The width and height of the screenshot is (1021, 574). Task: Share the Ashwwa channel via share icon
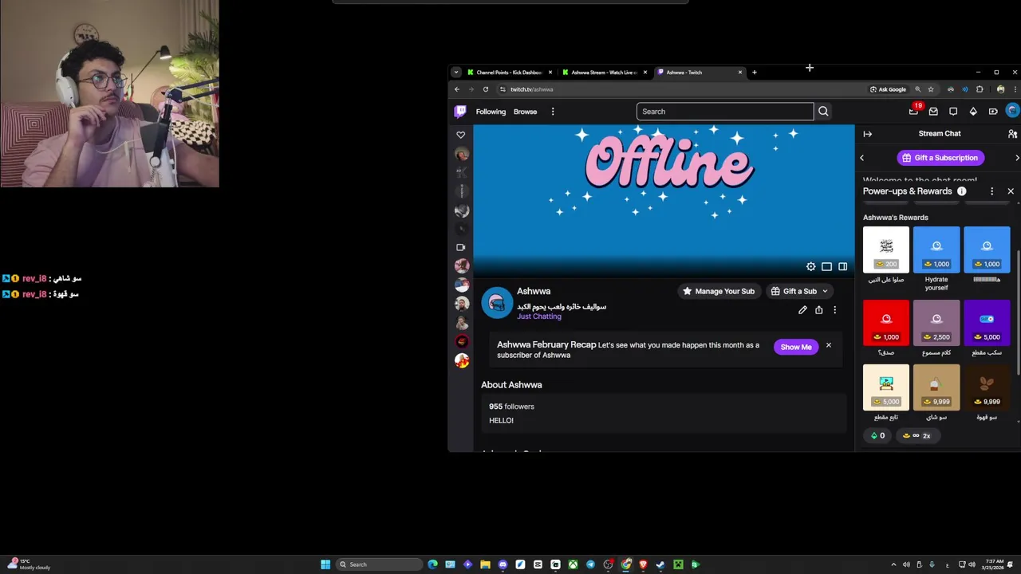(818, 310)
